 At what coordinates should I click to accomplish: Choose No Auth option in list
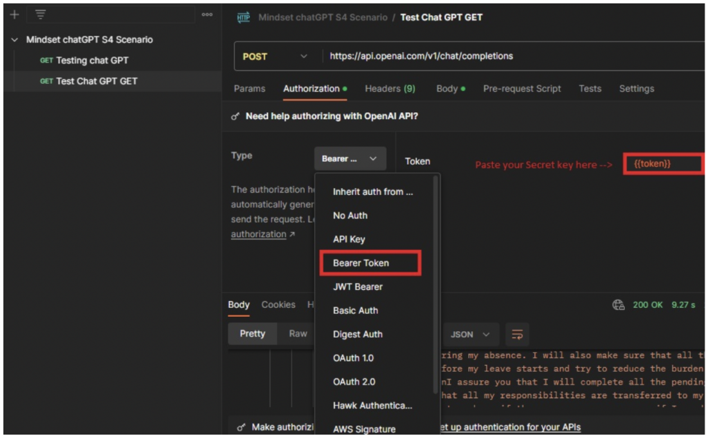(350, 216)
